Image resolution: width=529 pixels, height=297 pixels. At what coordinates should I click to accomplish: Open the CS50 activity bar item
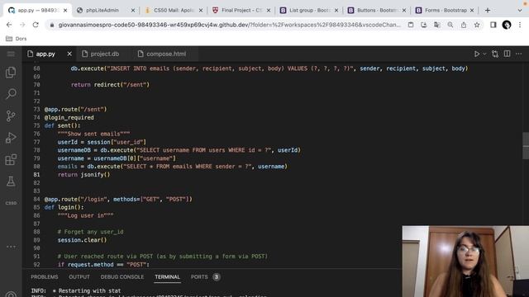click(11, 203)
